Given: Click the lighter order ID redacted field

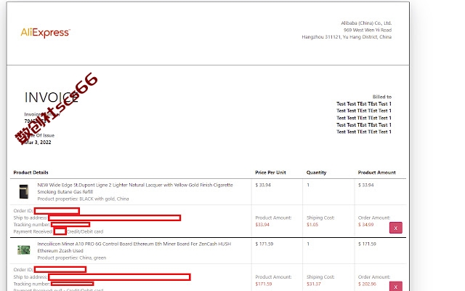Looking at the screenshot, I should [x=57, y=211].
